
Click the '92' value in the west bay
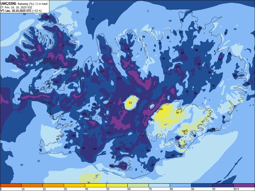coord(41,77)
